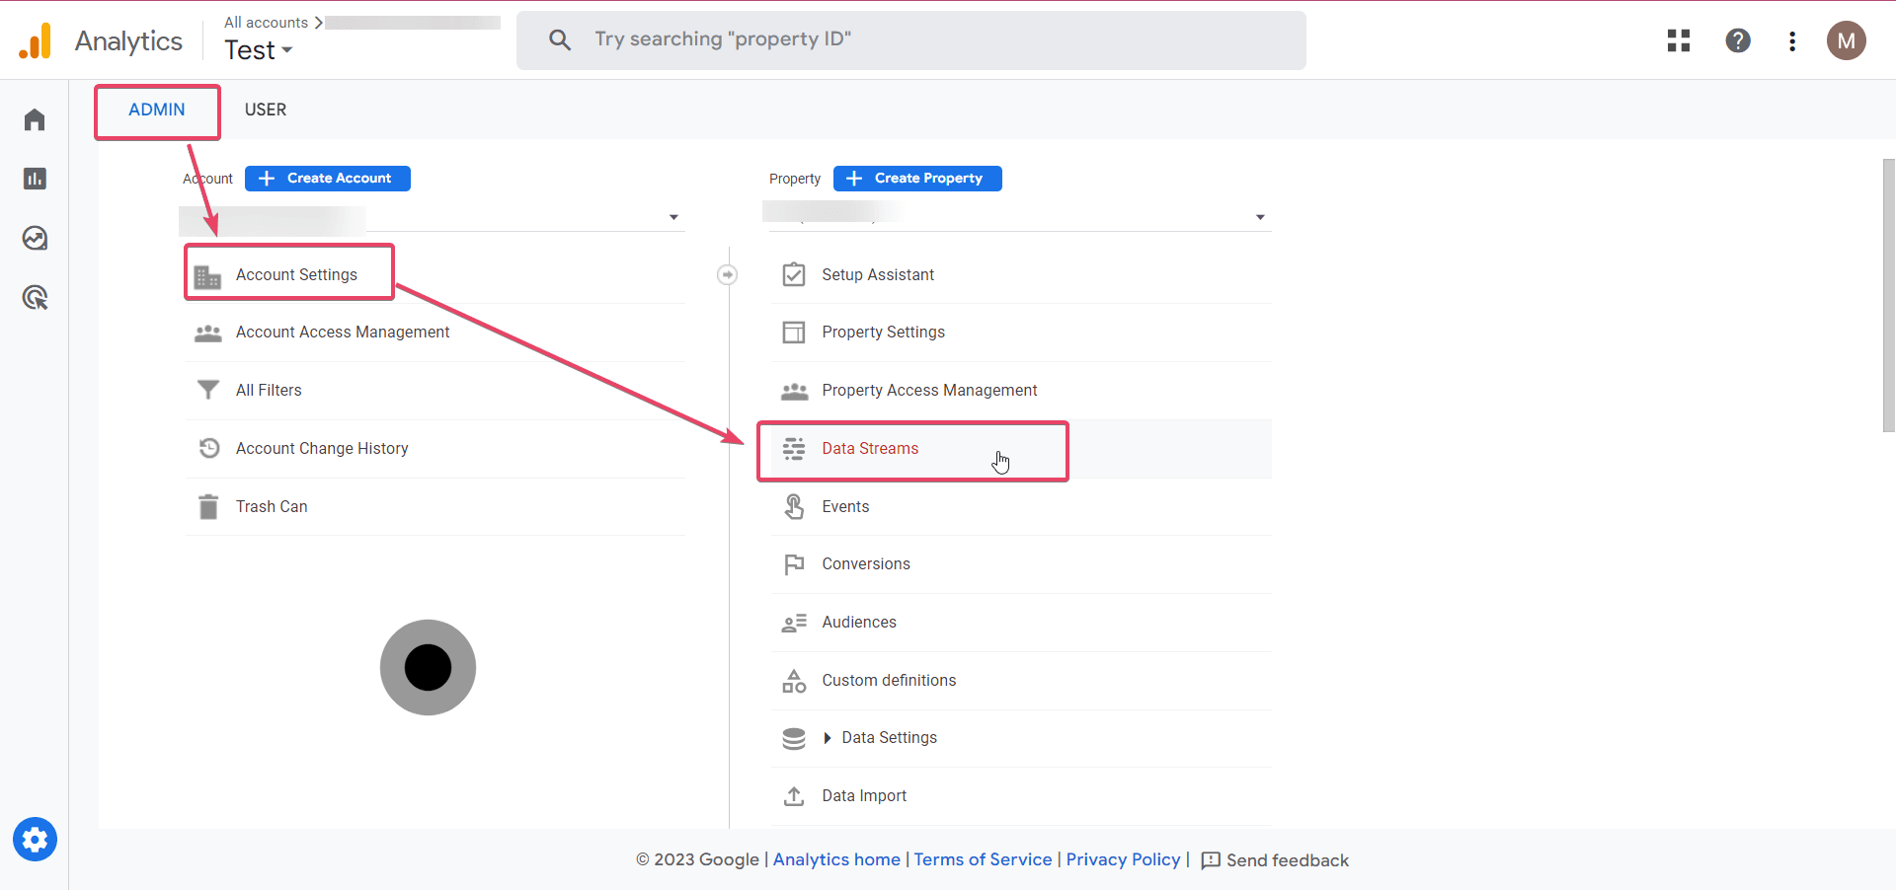Open the Account selector dropdown

(x=673, y=217)
